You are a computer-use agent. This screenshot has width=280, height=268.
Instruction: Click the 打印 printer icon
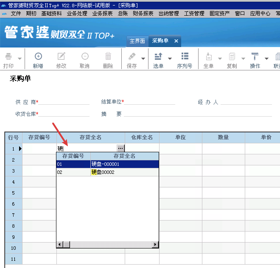[x=8, y=56]
